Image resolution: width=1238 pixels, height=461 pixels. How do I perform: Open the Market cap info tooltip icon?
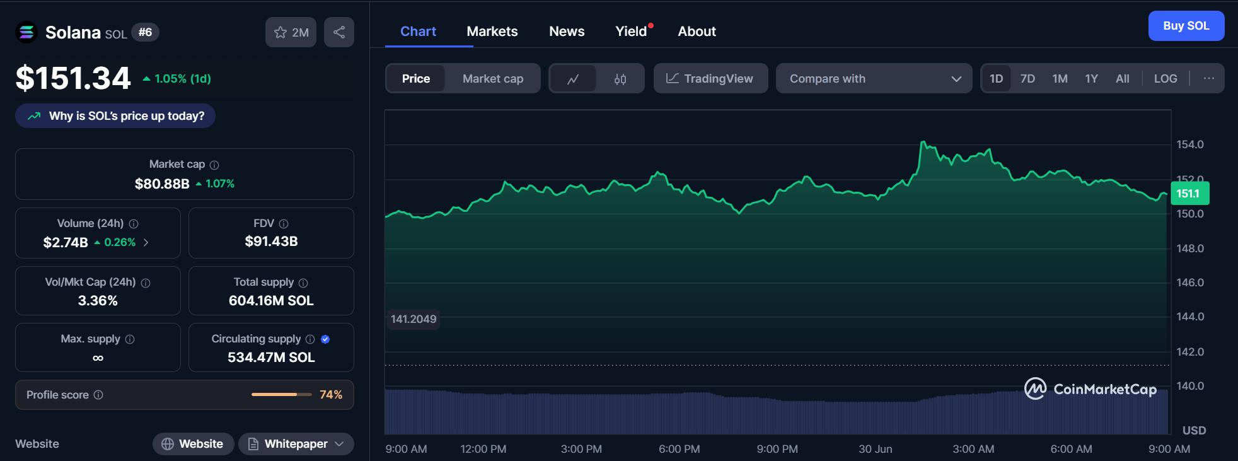pos(214,165)
